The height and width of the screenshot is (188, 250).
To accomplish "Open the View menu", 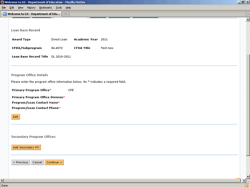I will (21, 8).
